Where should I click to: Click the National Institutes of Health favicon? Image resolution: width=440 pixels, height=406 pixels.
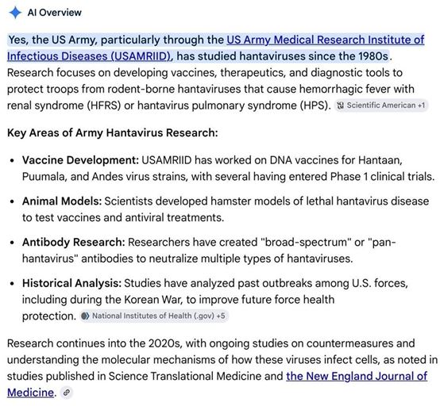coord(85,316)
